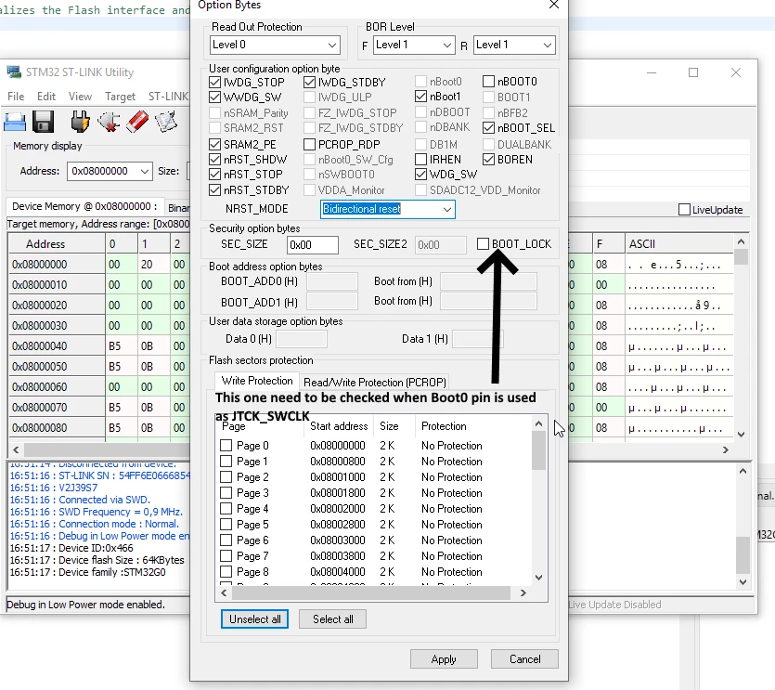Click the SEC_SIZE input field

tap(313, 245)
